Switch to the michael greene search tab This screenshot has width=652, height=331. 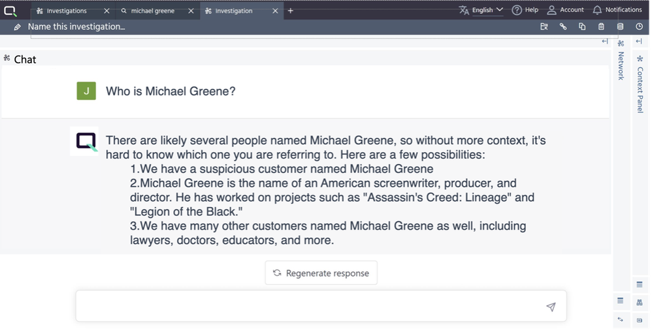152,10
